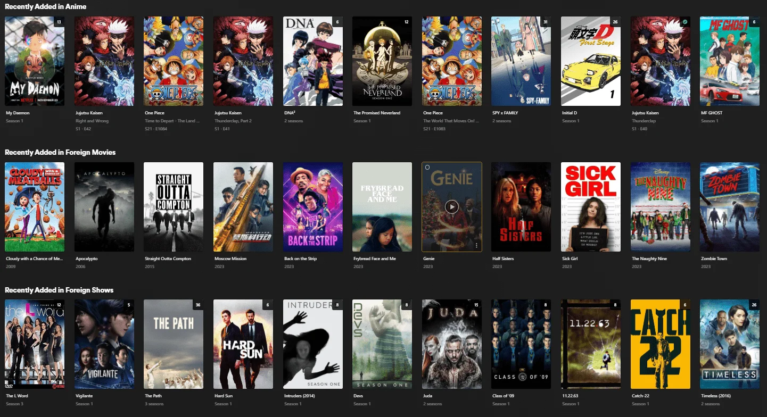Open the Zombie Town poster
767x417 pixels.
730,207
